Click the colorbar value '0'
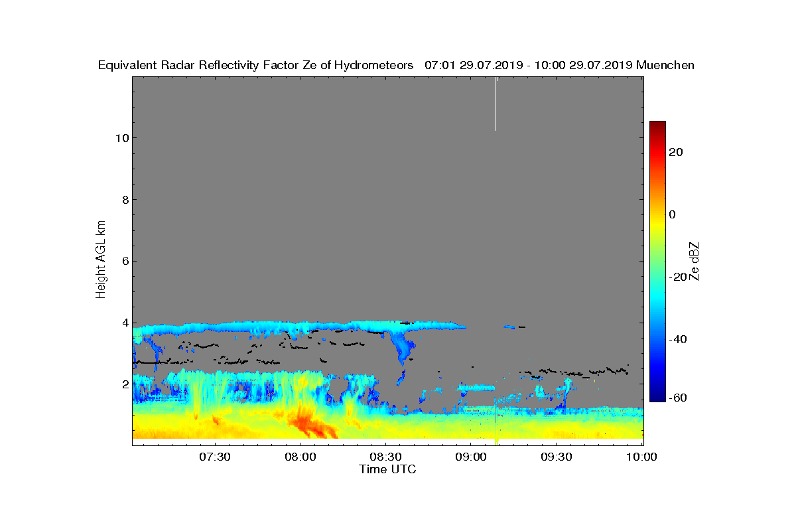Screen dimensions: 796x531 tap(673, 214)
